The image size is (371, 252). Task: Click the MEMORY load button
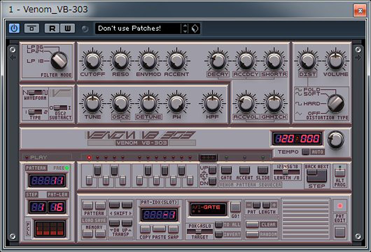(x=87, y=234)
